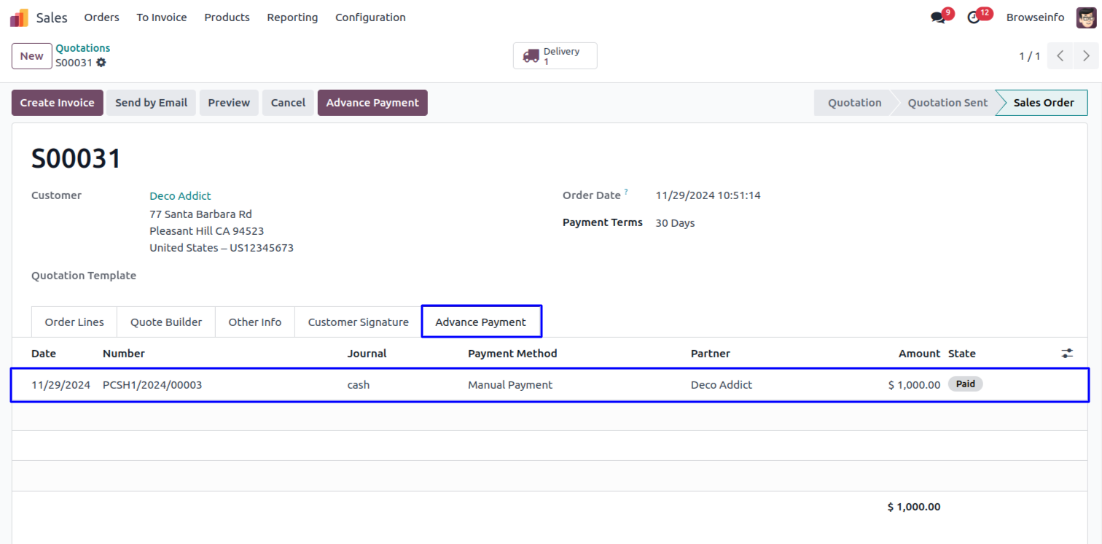Open payment row PCSH1/2024/00003

(x=152, y=385)
